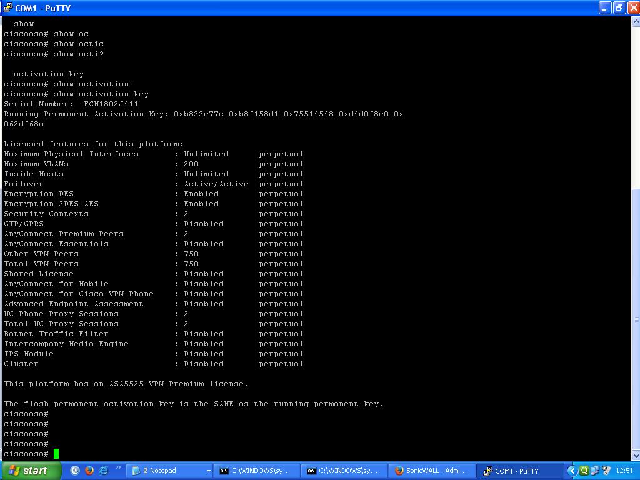Click 'Running Permanent Activation Key' text
This screenshot has height=480, width=640.
point(84,114)
